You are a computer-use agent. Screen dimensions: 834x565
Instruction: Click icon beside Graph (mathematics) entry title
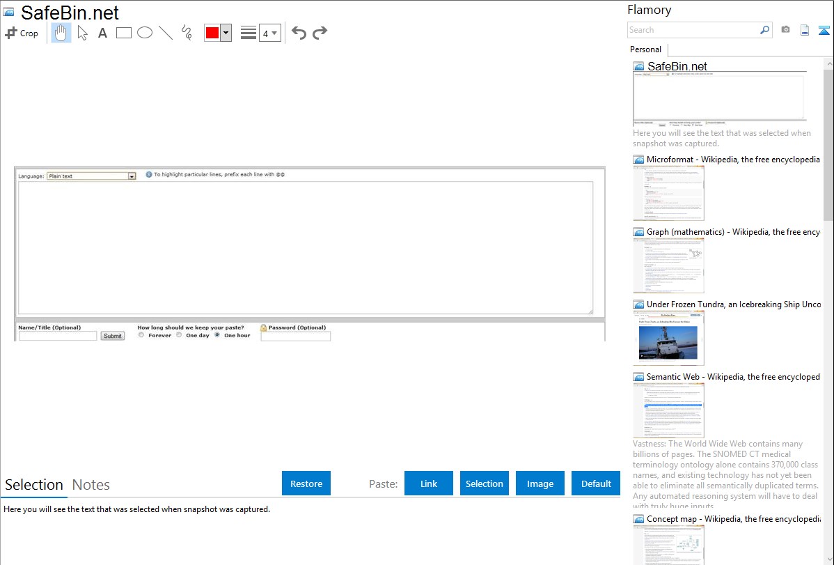638,232
